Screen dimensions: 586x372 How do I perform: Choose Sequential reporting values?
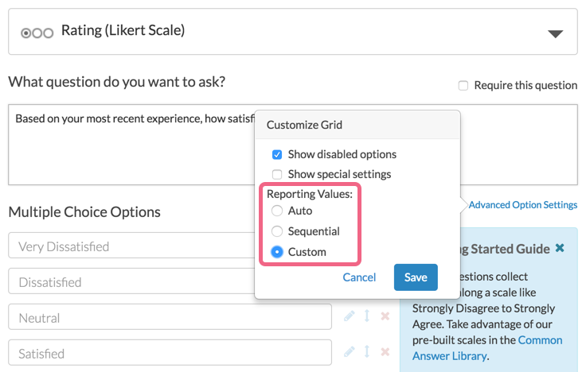(277, 231)
